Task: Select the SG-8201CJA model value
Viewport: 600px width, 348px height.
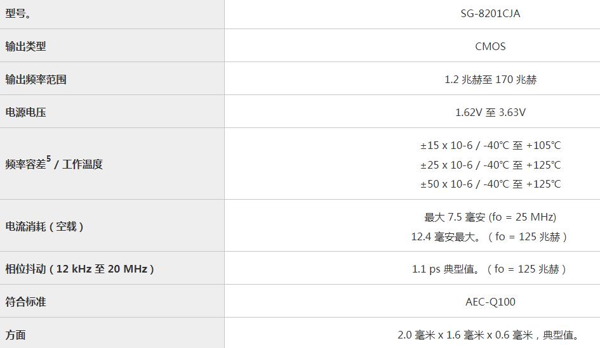Action: 490,14
